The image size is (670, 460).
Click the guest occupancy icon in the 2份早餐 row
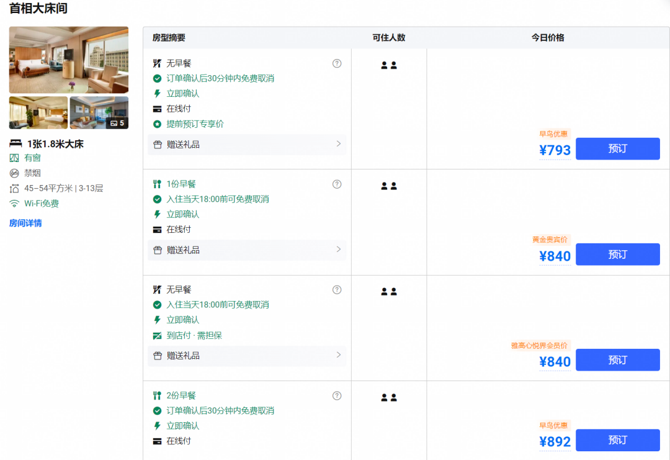(389, 397)
